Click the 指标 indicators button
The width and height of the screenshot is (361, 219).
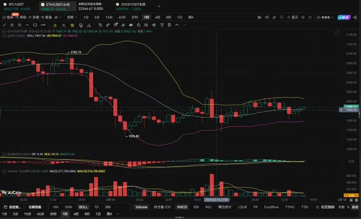pyautogui.click(x=8, y=17)
